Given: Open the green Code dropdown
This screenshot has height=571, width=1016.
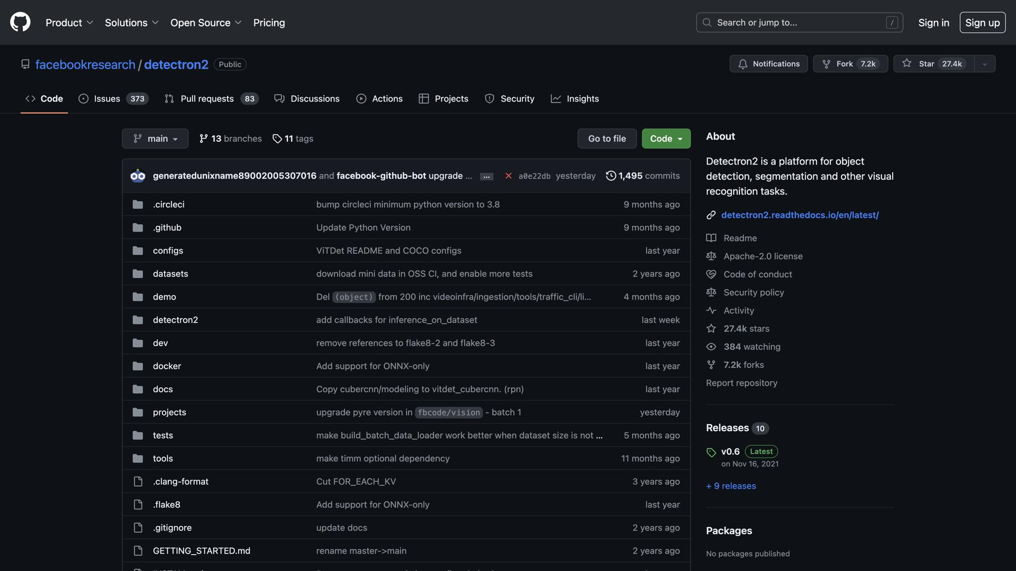Looking at the screenshot, I should tap(666, 139).
